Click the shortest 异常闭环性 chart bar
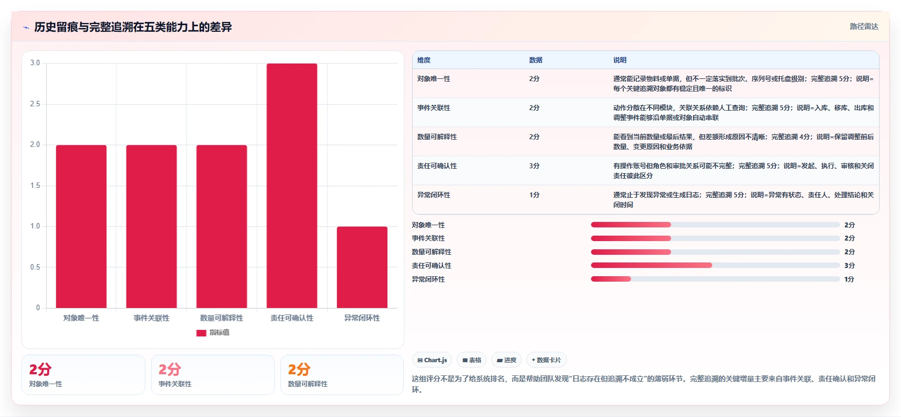The width and height of the screenshot is (901, 417). 362,267
